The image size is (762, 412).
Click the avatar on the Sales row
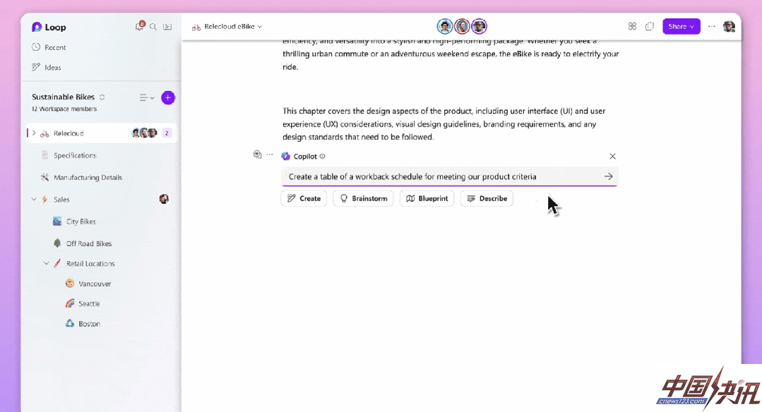coord(164,199)
